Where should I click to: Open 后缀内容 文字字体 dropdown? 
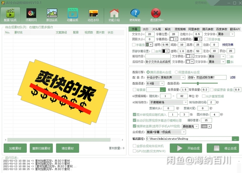click(x=216, y=62)
